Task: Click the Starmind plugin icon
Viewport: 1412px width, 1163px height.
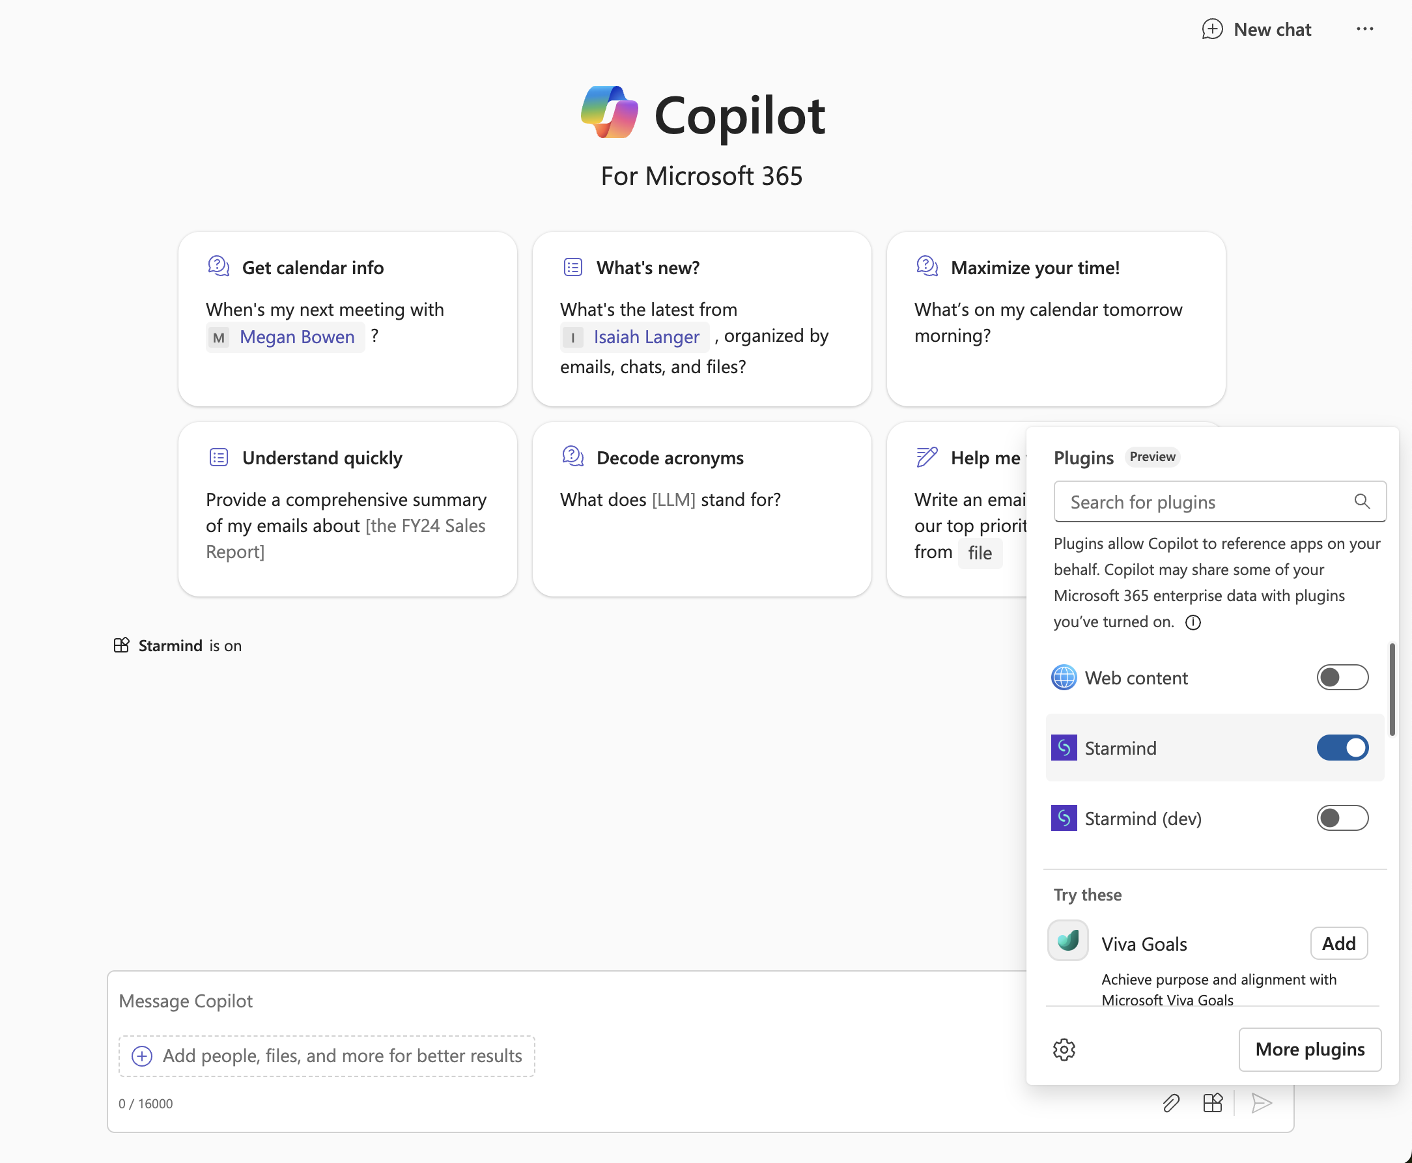Action: point(1064,748)
